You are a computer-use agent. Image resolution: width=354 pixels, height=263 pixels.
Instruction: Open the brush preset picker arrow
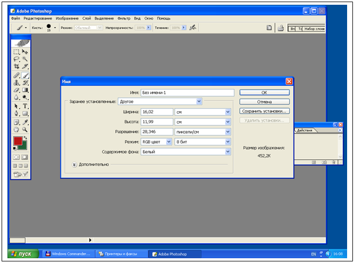click(55, 28)
